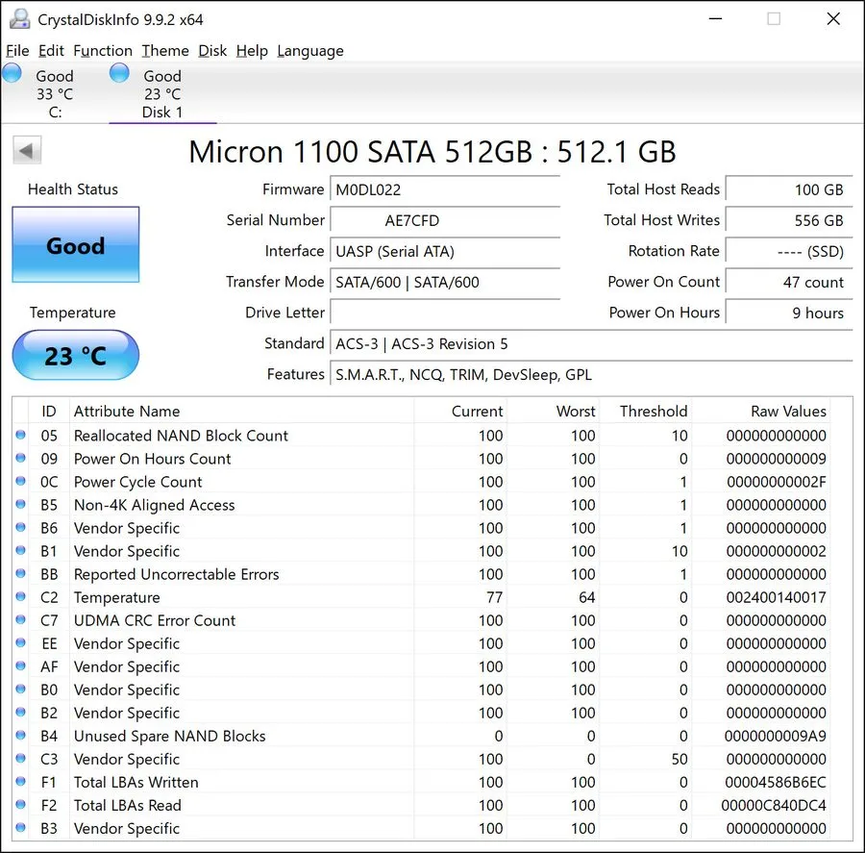Click the Raw Values column header
Screen dimensions: 865x853
761,411
